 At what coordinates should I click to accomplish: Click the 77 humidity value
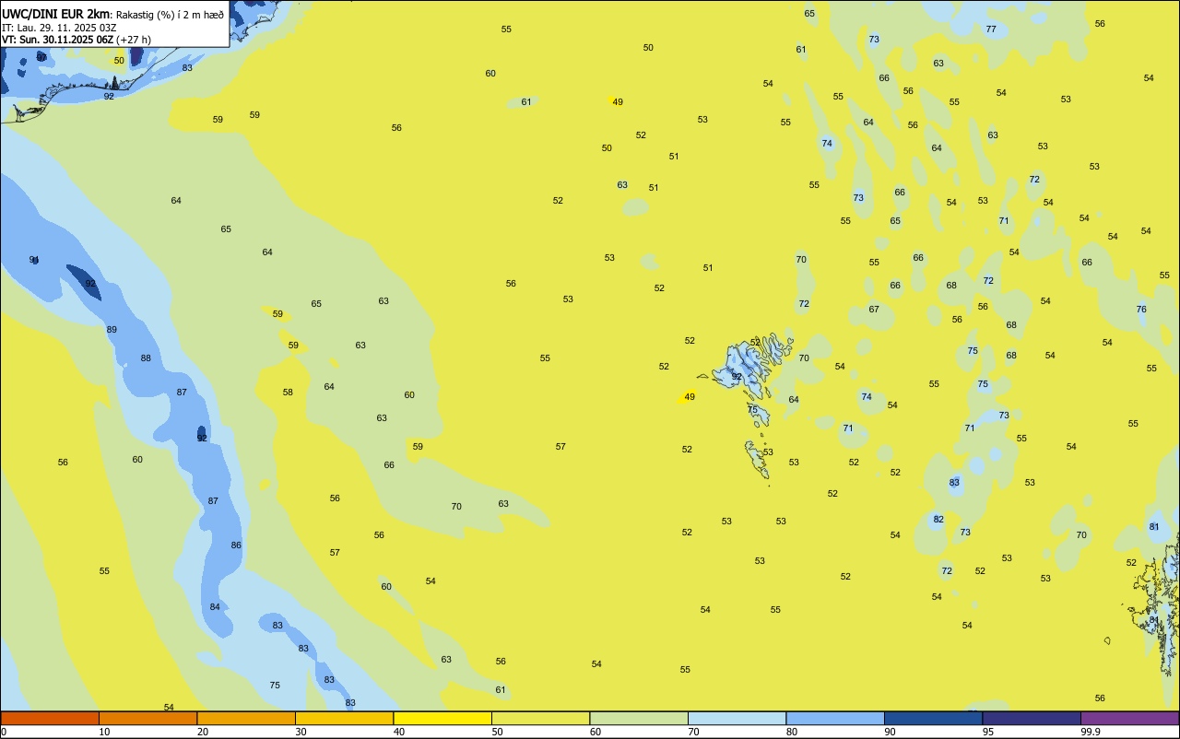[991, 29]
